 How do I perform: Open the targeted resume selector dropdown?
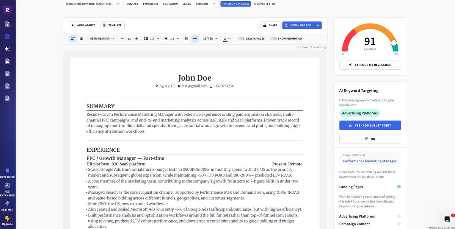(92, 4)
